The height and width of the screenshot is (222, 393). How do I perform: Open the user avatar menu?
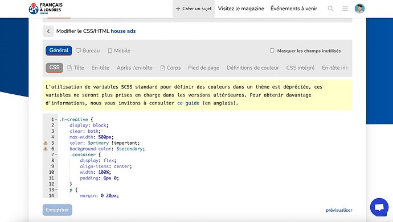359,9
